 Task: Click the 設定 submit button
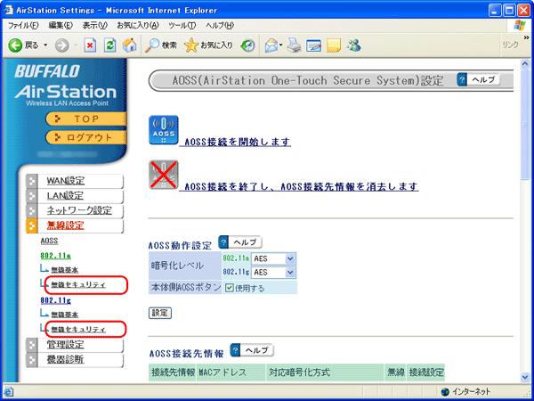click(159, 313)
